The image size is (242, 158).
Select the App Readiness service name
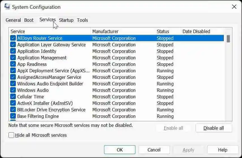[32, 64]
